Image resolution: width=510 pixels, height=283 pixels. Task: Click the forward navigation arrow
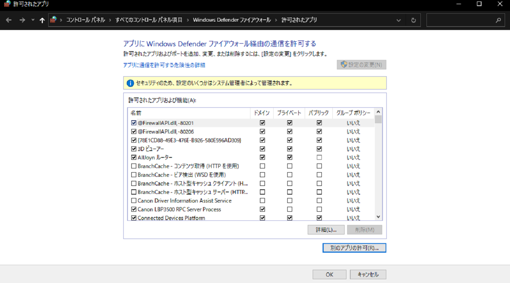coord(22,20)
